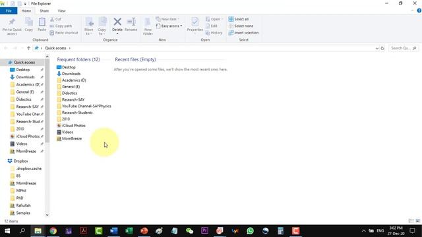
Task: Click the Move to icon
Action: (89, 22)
